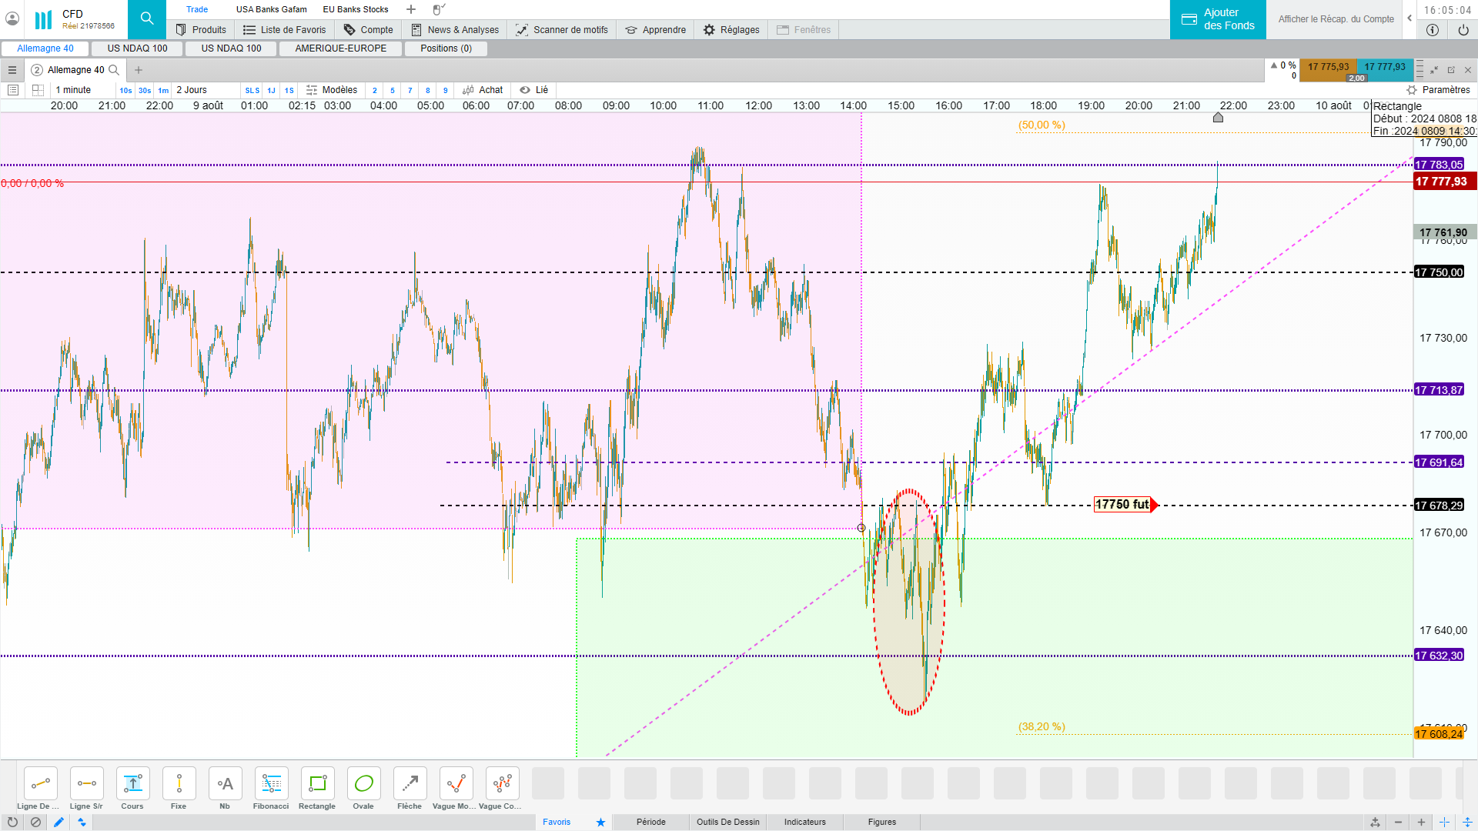Image resolution: width=1478 pixels, height=831 pixels.
Task: Select the Nb text annotation tool
Action: click(225, 784)
